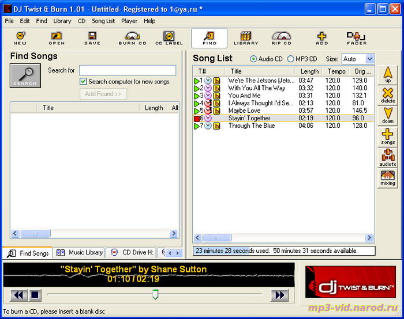Select the song 'With You All The Way'
404x319 pixels.
click(257, 88)
